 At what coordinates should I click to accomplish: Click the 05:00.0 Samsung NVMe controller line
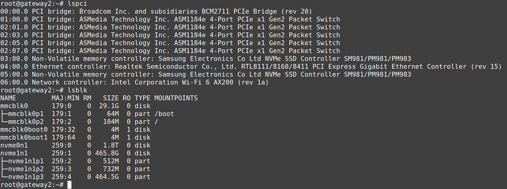205,75
